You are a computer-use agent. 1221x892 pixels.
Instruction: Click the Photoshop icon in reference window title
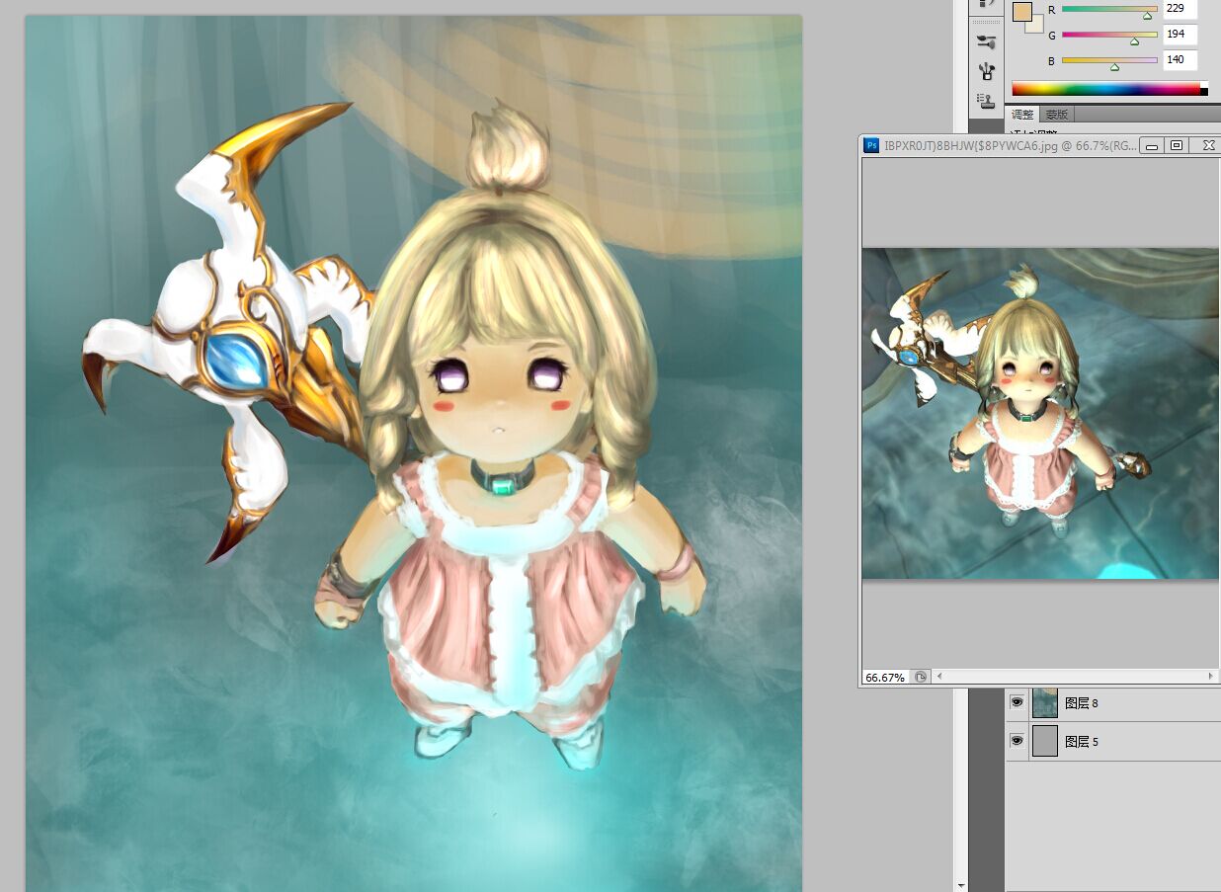click(x=872, y=145)
